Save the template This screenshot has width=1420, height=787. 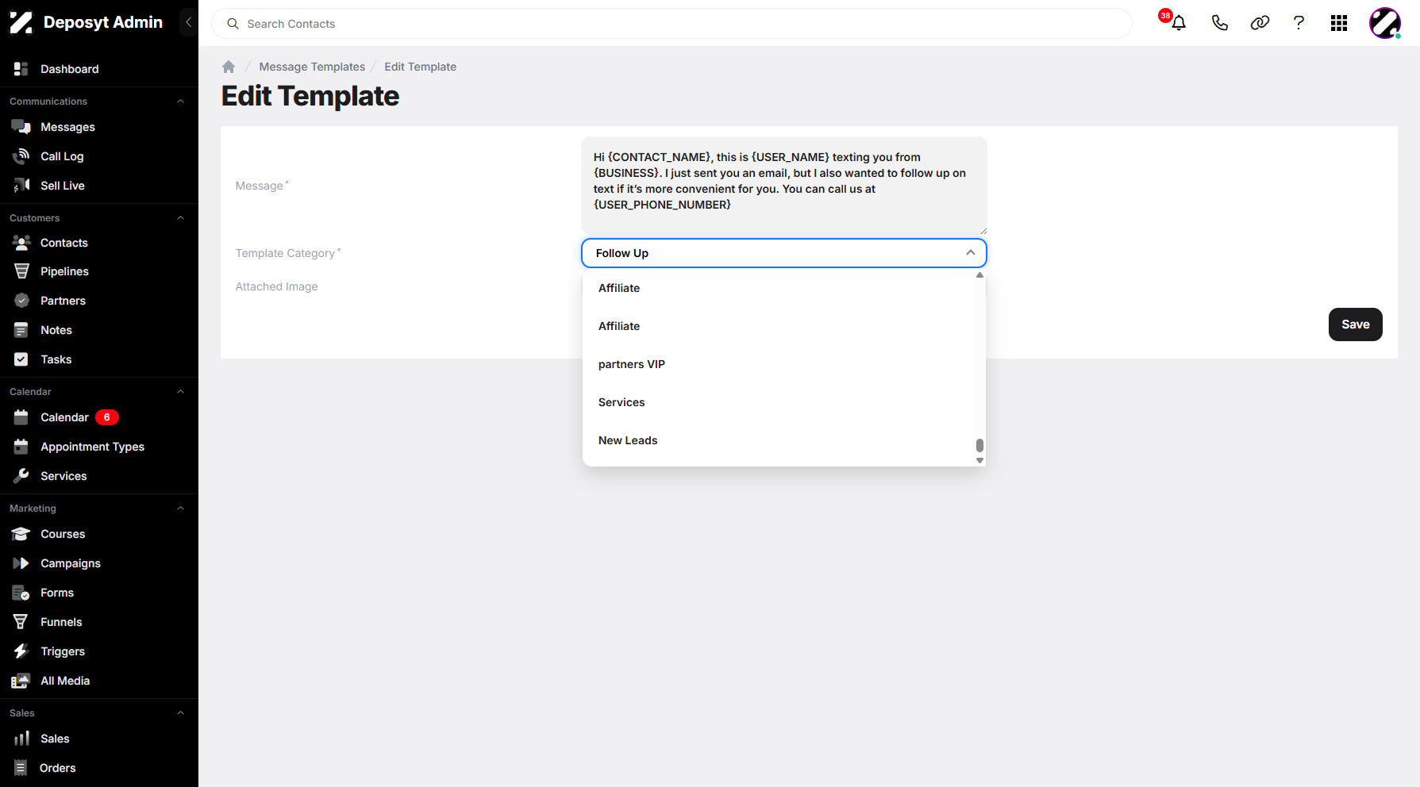pyautogui.click(x=1355, y=324)
